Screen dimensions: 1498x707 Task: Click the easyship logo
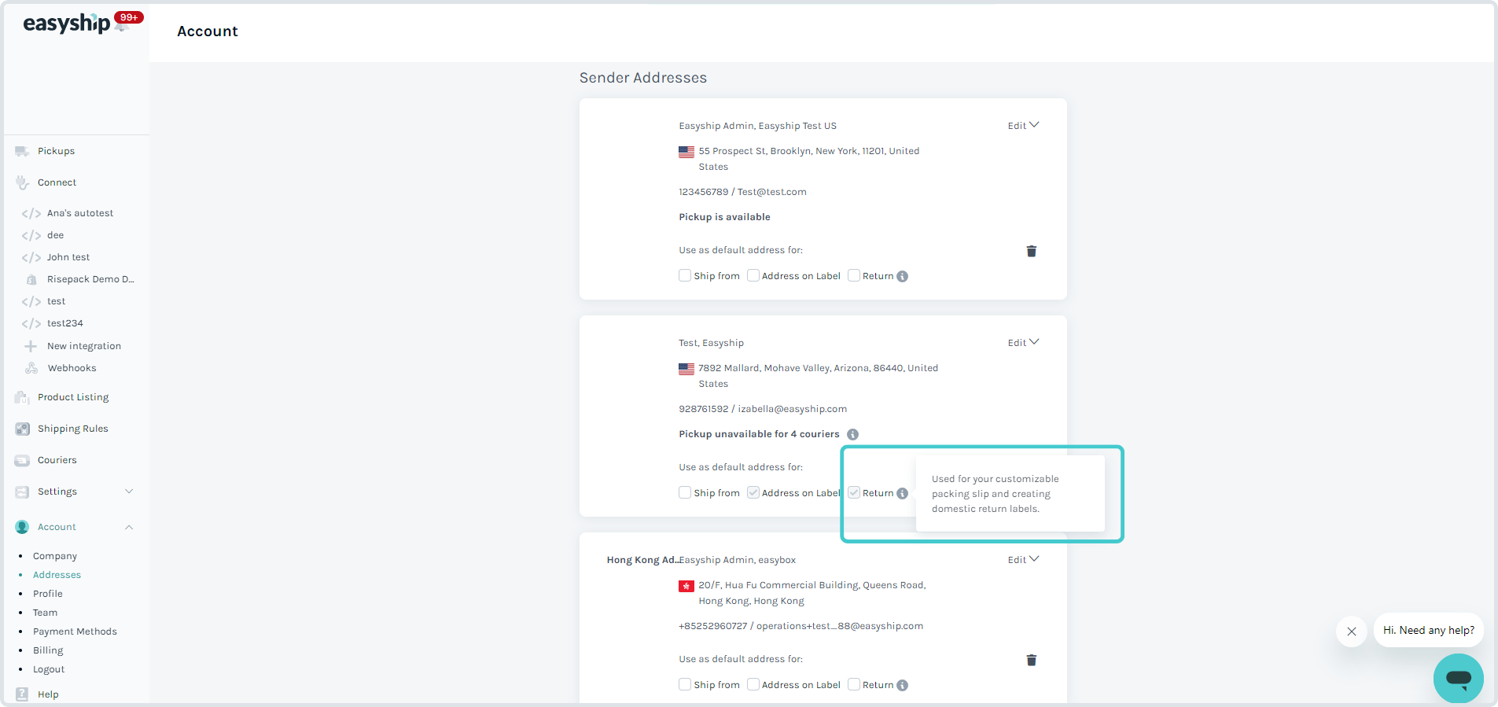[x=66, y=24]
